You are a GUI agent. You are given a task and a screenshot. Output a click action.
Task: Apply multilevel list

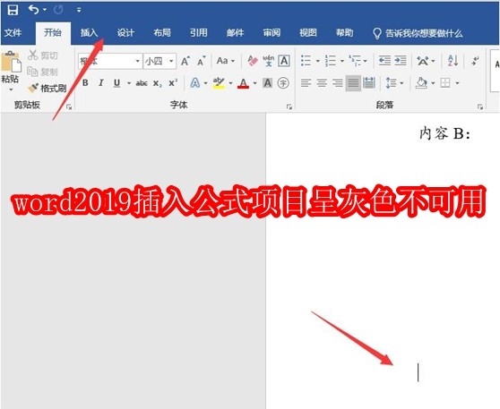355,61
